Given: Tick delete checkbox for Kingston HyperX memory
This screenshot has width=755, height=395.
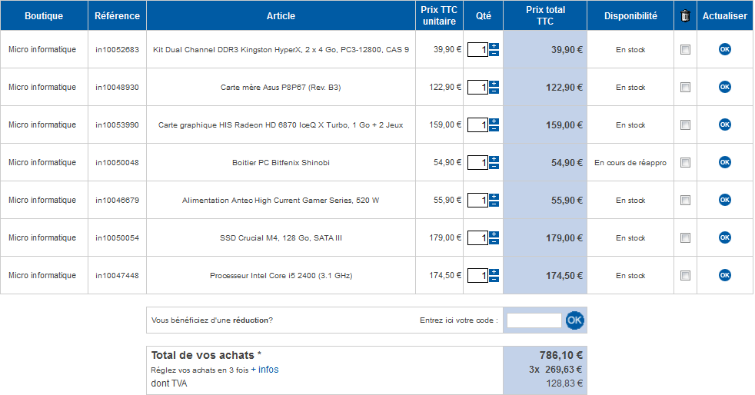Looking at the screenshot, I should 685,50.
